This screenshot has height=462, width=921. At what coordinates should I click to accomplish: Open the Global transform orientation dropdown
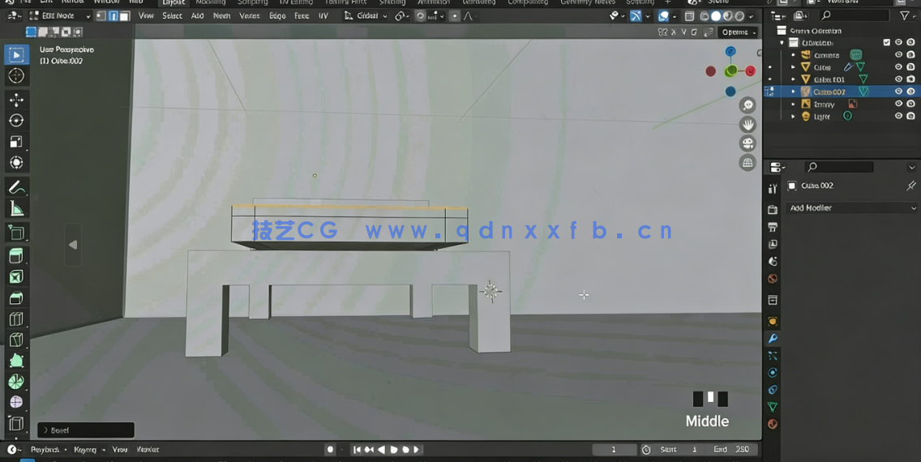click(x=366, y=16)
